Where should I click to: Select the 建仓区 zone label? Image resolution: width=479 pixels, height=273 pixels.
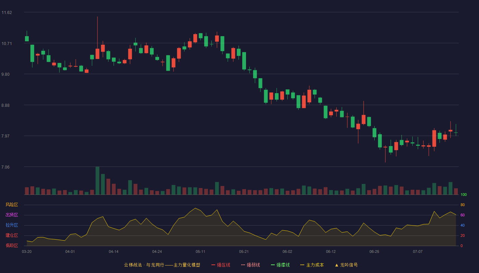tap(12, 235)
